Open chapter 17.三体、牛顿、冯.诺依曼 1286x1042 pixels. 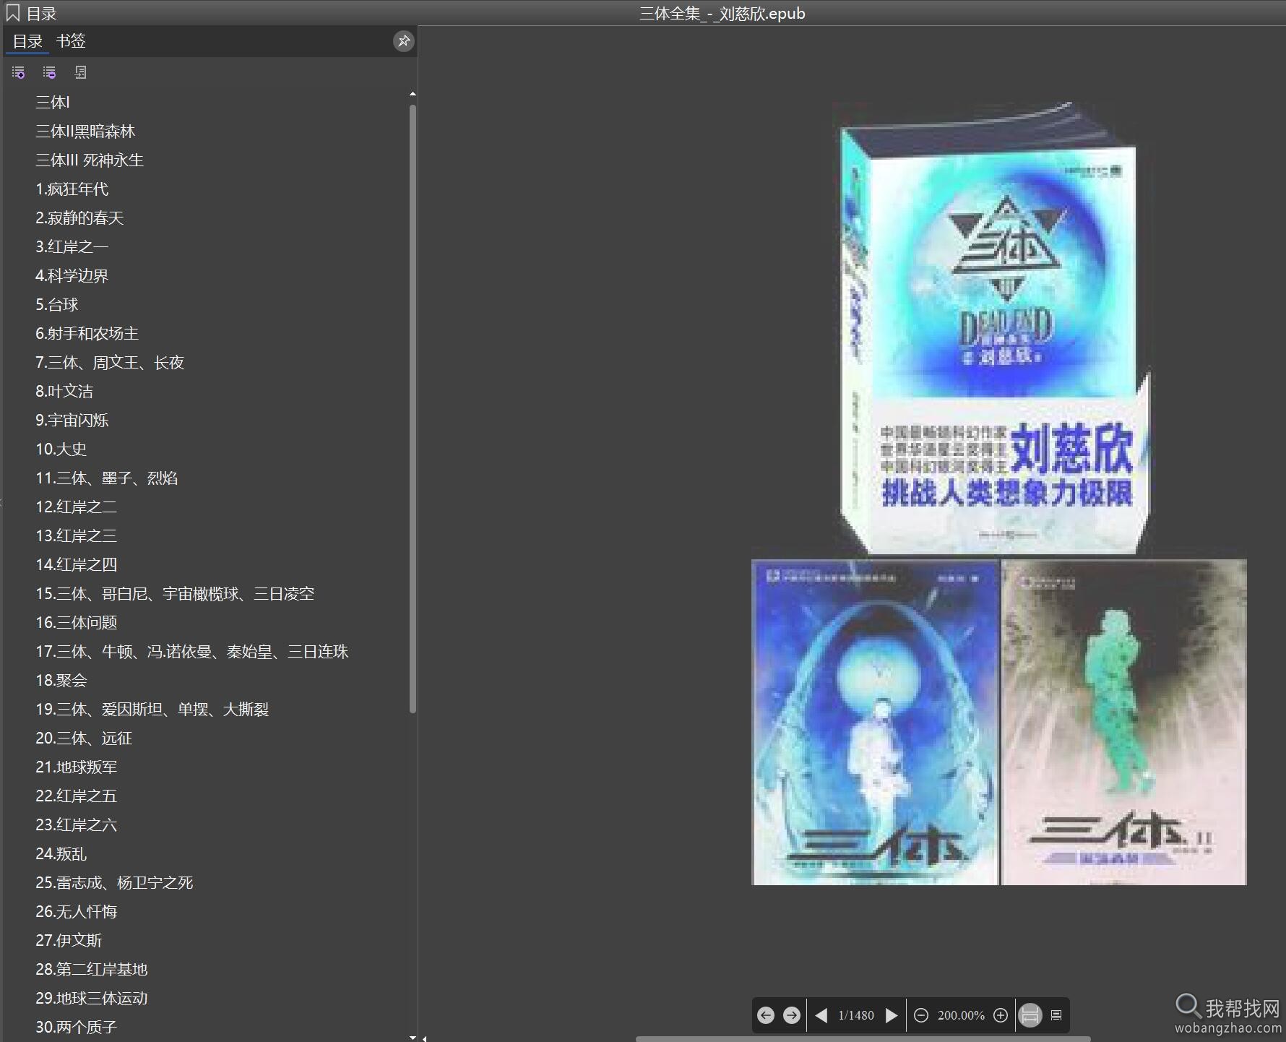[x=192, y=652]
